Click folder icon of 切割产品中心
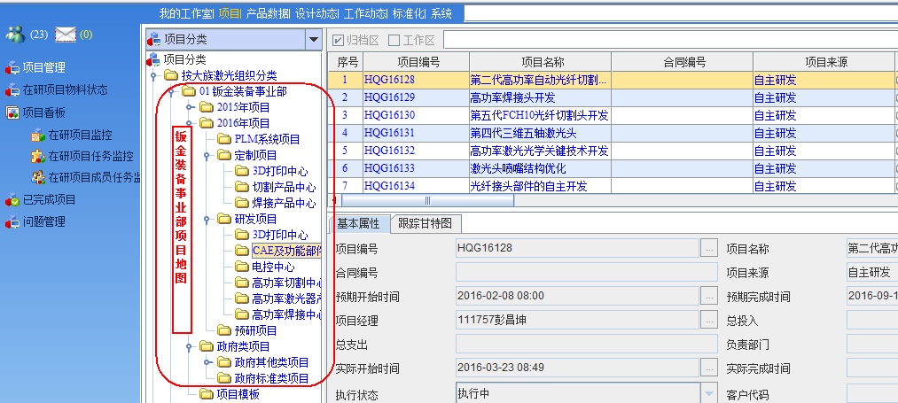The width and height of the screenshot is (898, 403). click(242, 187)
